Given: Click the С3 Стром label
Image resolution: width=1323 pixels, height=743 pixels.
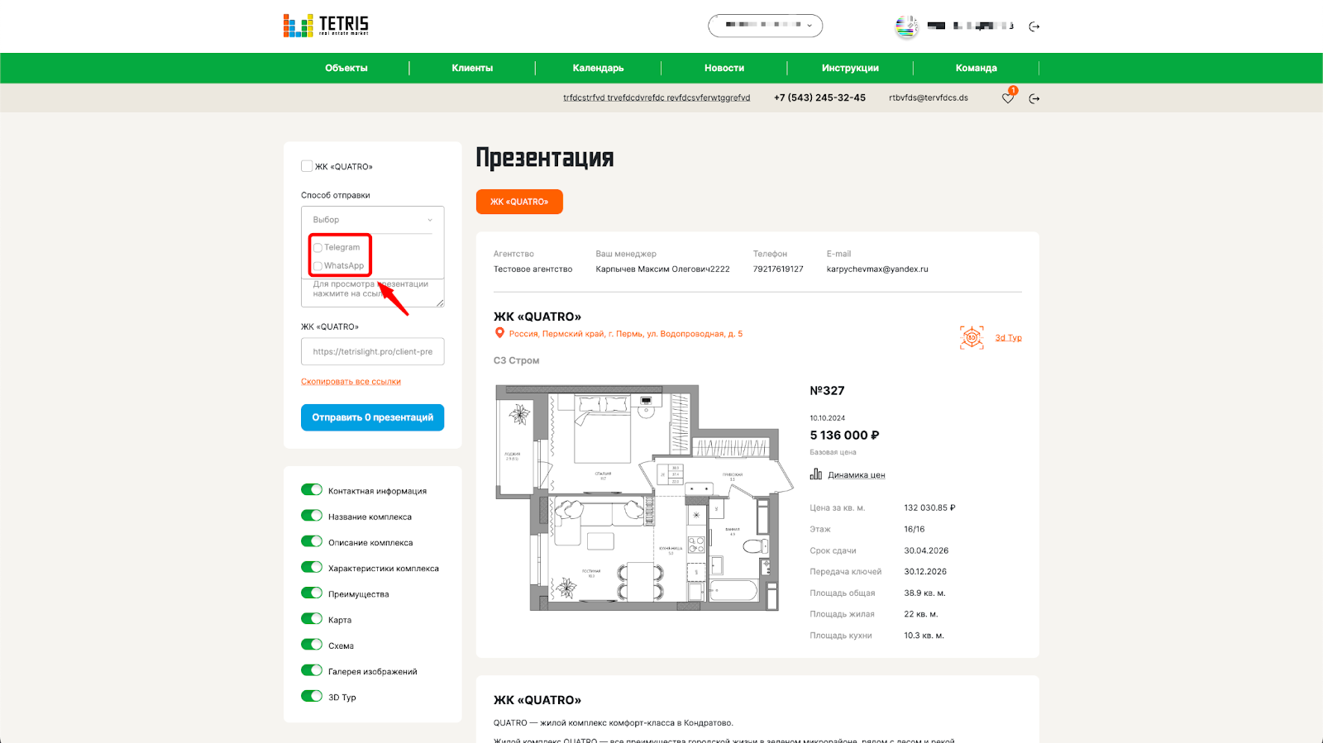Looking at the screenshot, I should [x=516, y=360].
